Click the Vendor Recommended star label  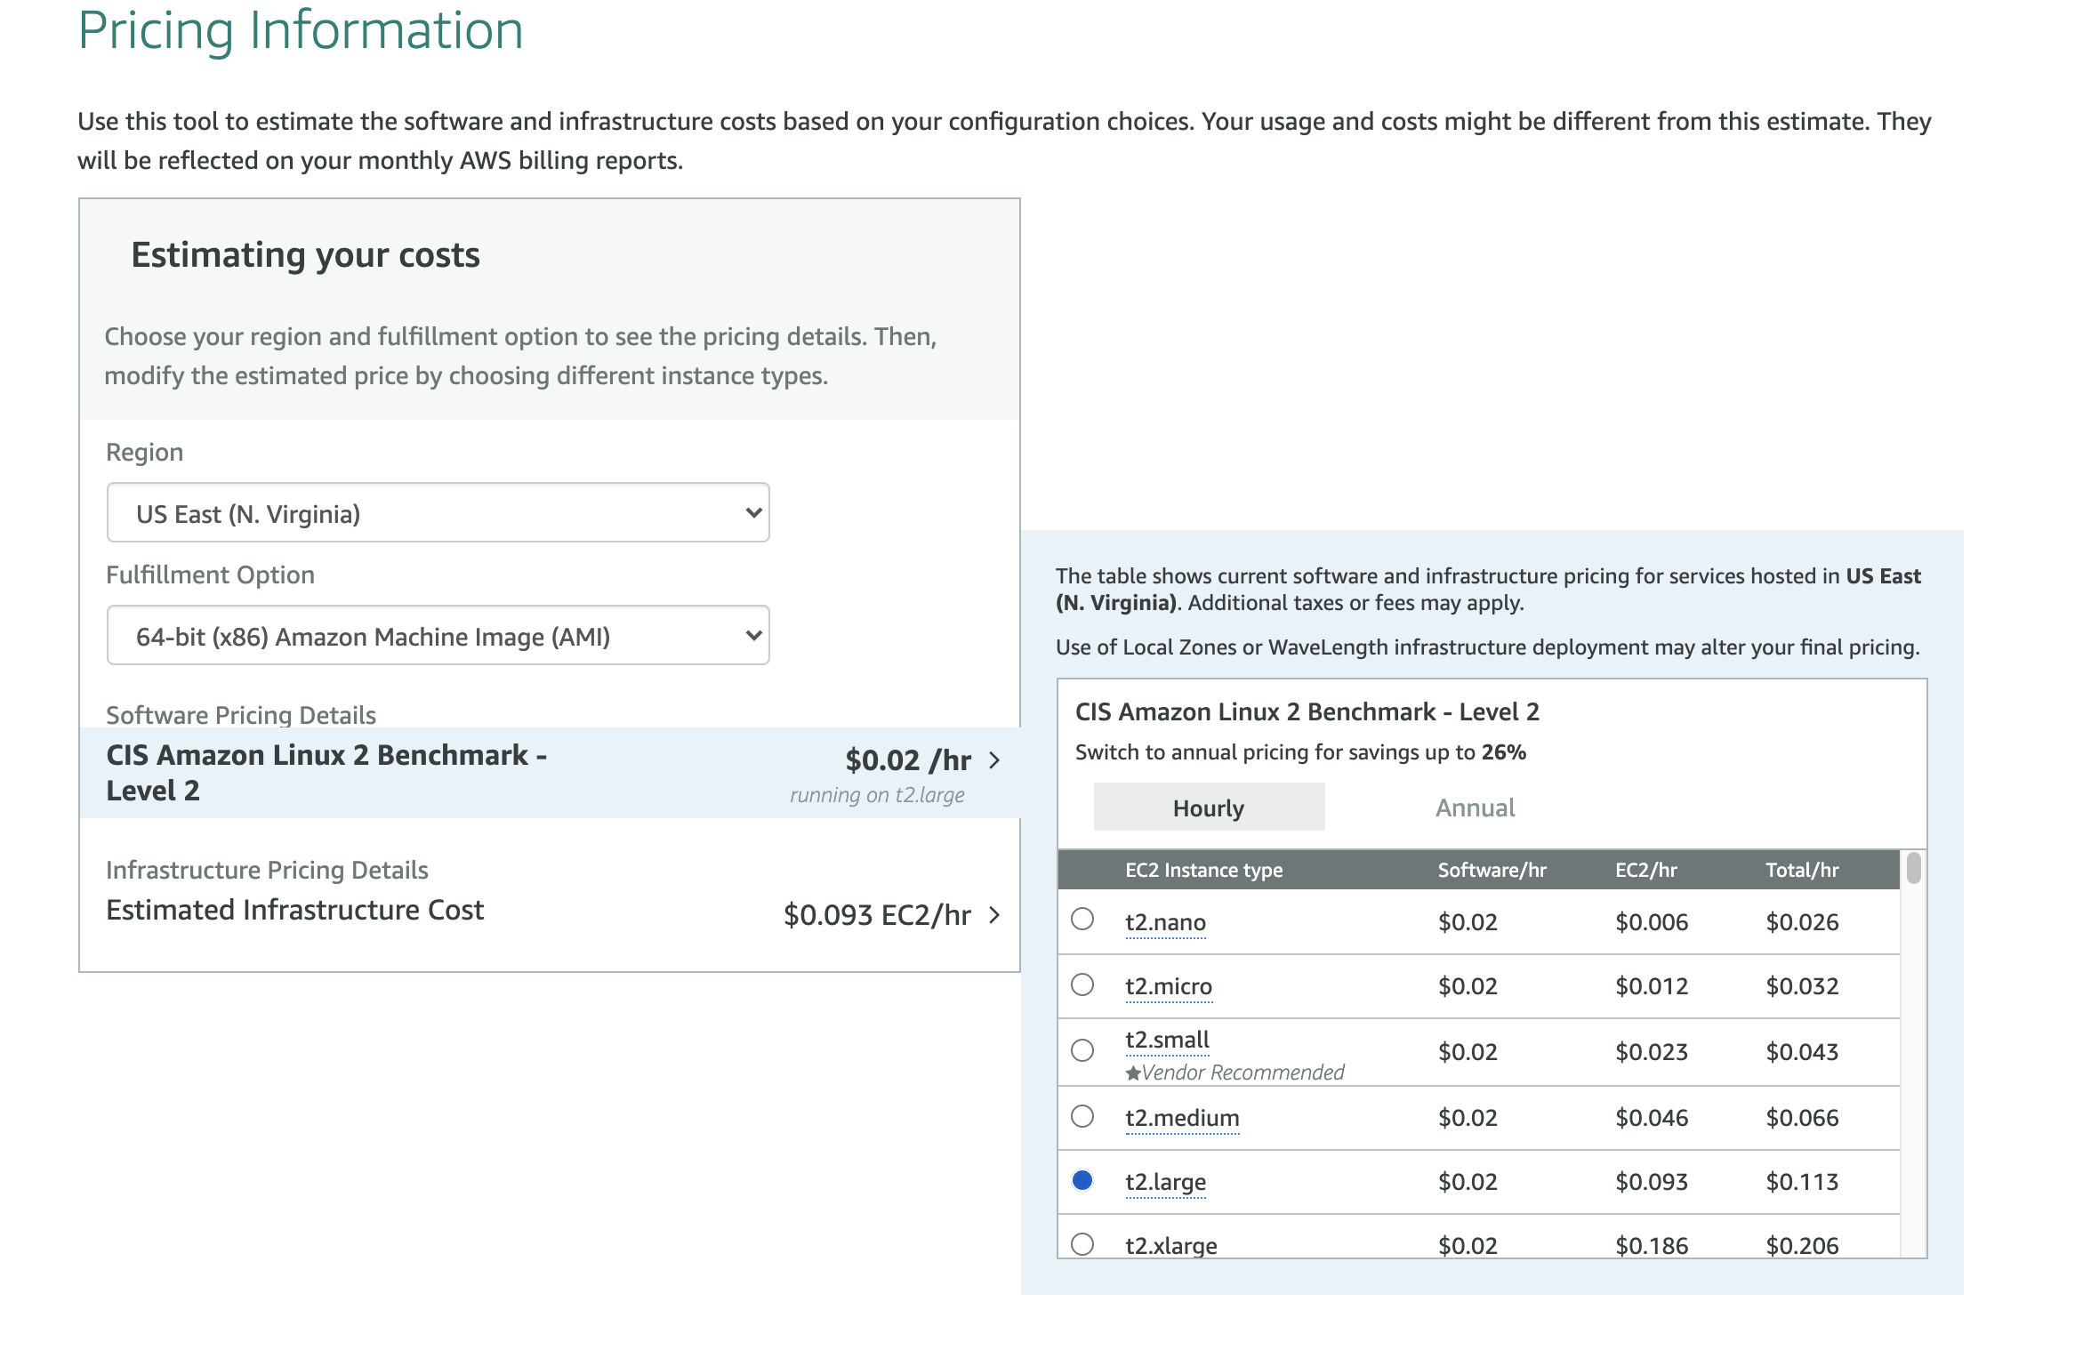[1235, 1073]
